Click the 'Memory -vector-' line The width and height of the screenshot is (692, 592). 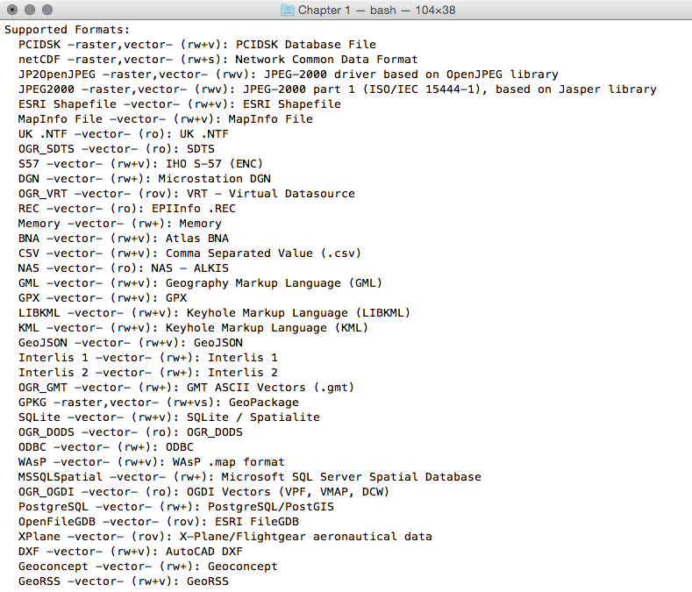(x=119, y=224)
